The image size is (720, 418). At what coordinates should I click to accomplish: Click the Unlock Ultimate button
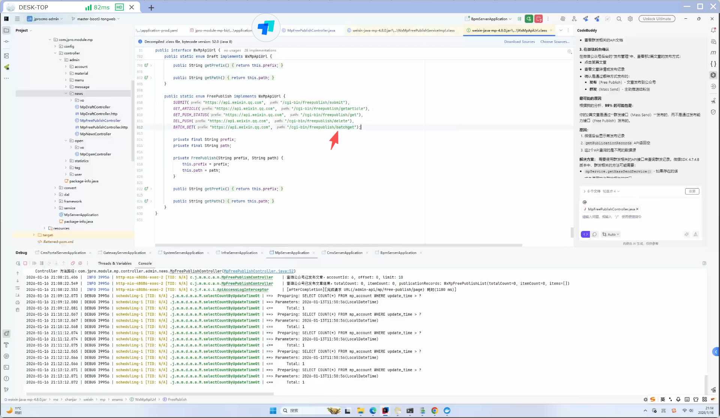(657, 19)
